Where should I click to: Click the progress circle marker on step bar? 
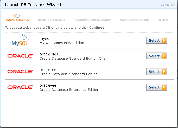point(17,16)
